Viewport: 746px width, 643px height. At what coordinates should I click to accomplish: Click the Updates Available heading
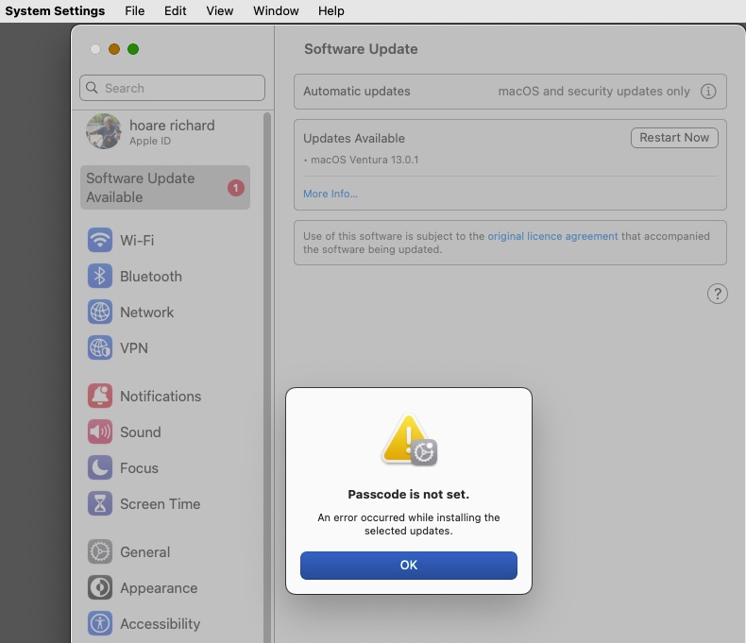(x=354, y=139)
